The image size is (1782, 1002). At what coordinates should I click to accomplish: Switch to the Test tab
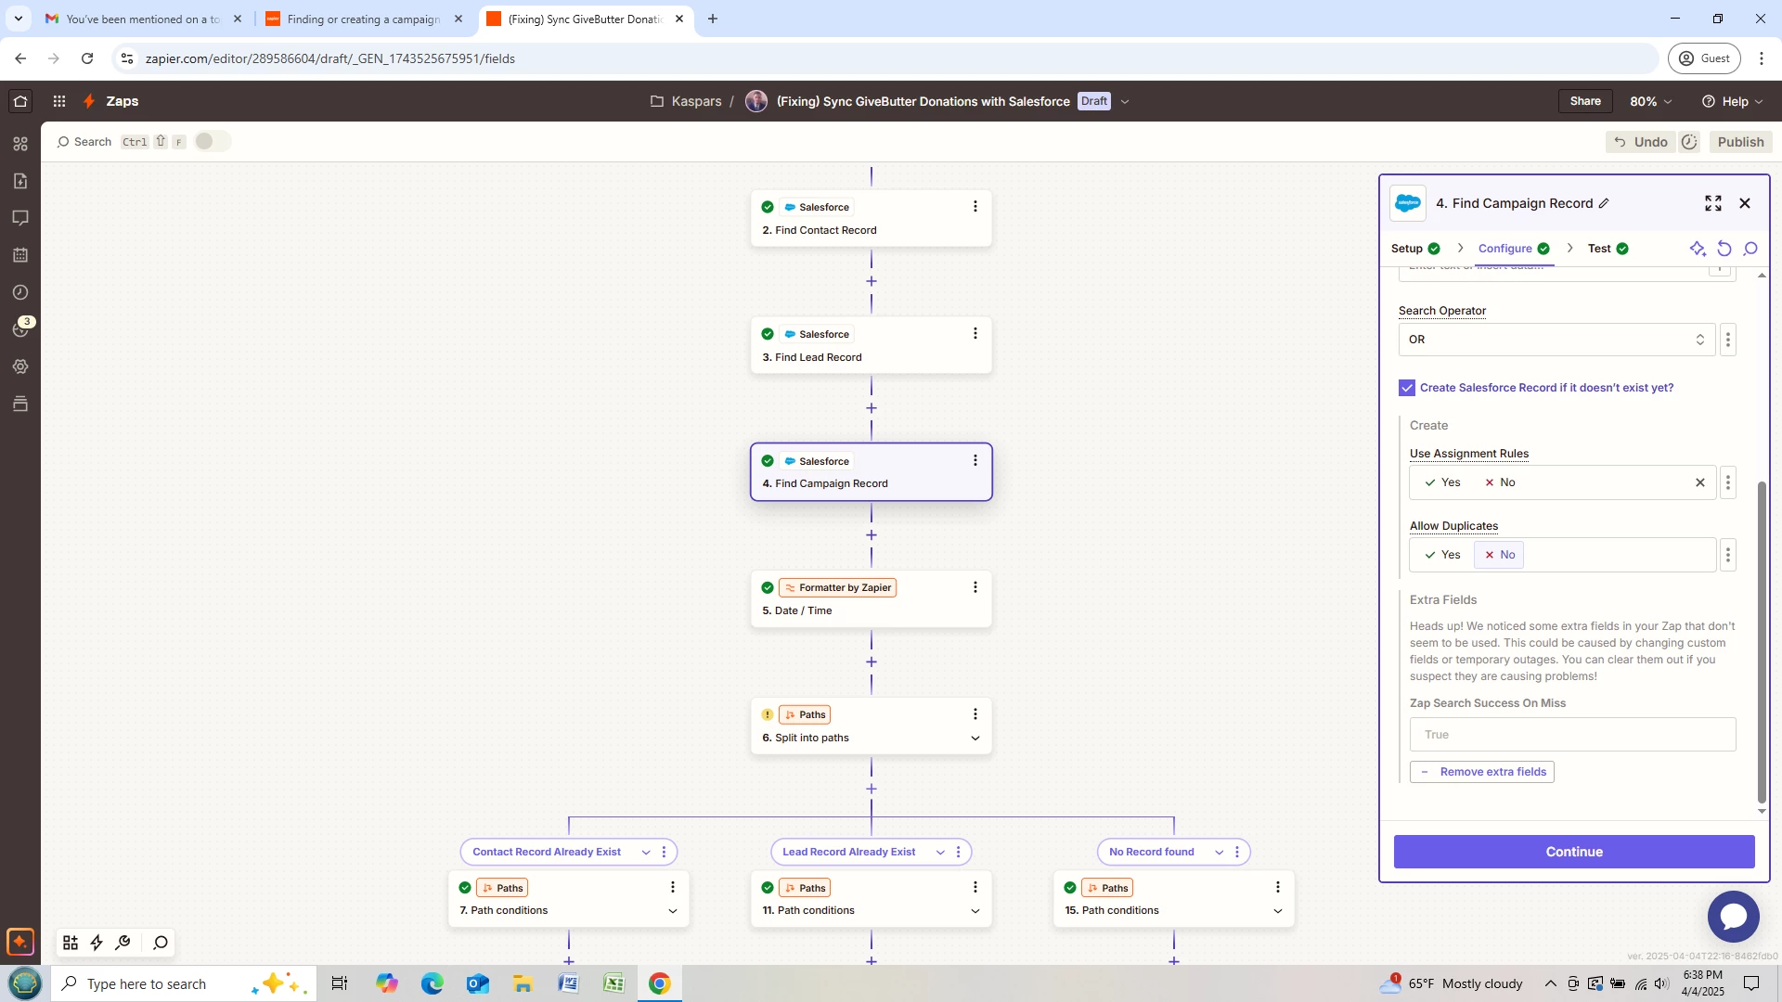click(x=1598, y=249)
